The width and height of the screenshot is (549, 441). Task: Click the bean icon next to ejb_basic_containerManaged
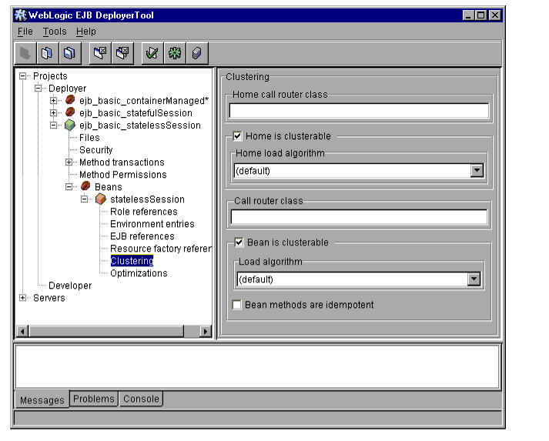point(70,100)
